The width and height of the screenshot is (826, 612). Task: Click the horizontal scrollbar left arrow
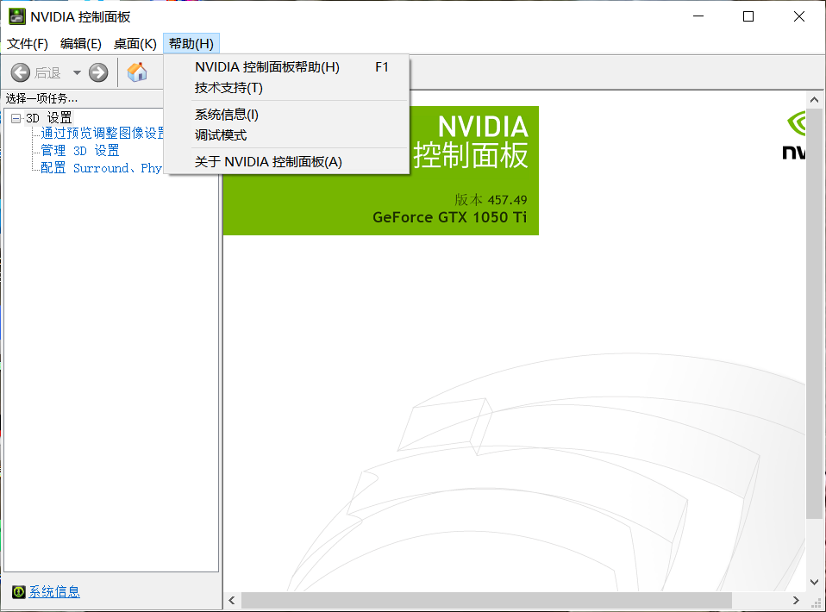(x=232, y=601)
